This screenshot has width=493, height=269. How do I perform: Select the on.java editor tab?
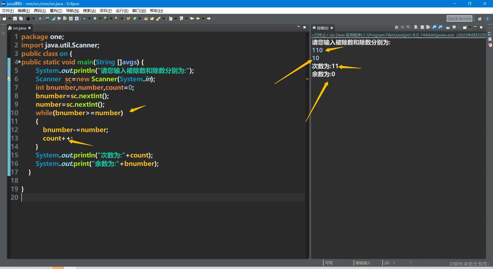click(20, 28)
